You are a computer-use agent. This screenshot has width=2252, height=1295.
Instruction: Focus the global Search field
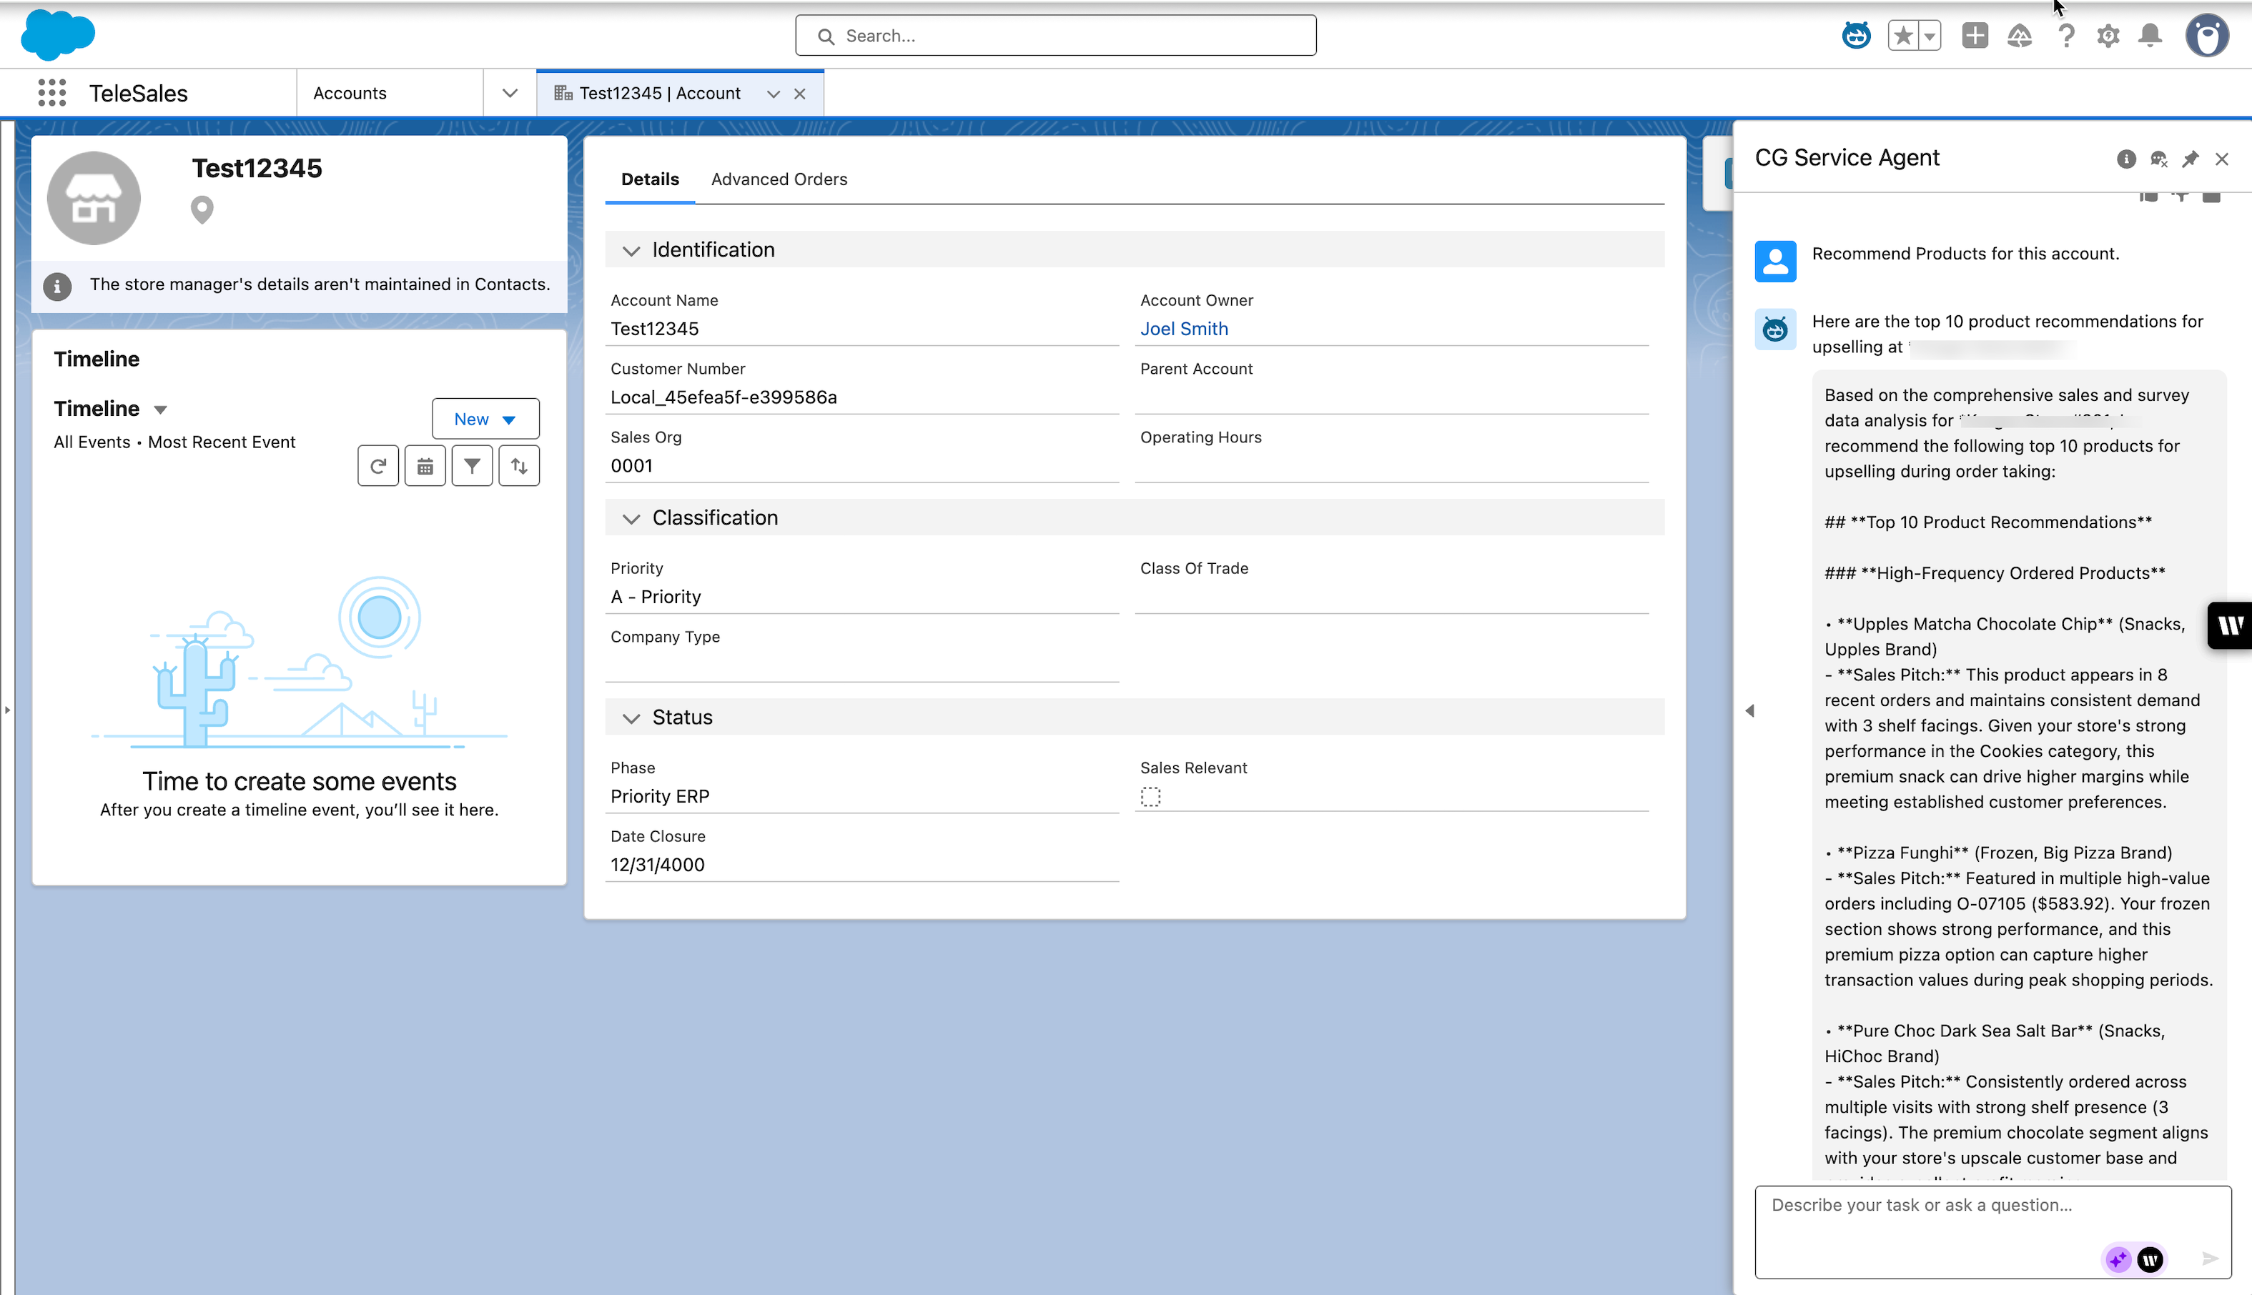[x=1055, y=36]
